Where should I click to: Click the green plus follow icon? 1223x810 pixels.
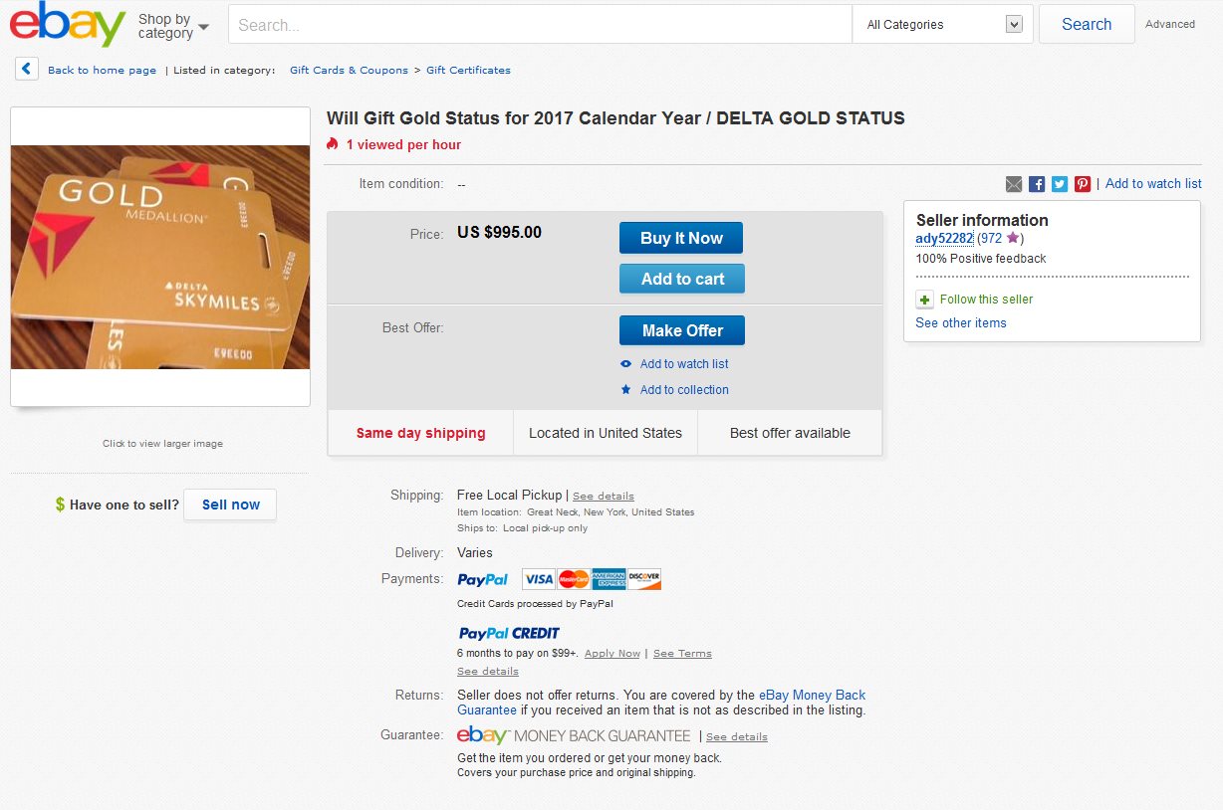tap(924, 300)
